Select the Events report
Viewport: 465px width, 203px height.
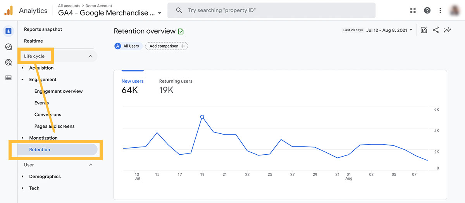click(41, 103)
